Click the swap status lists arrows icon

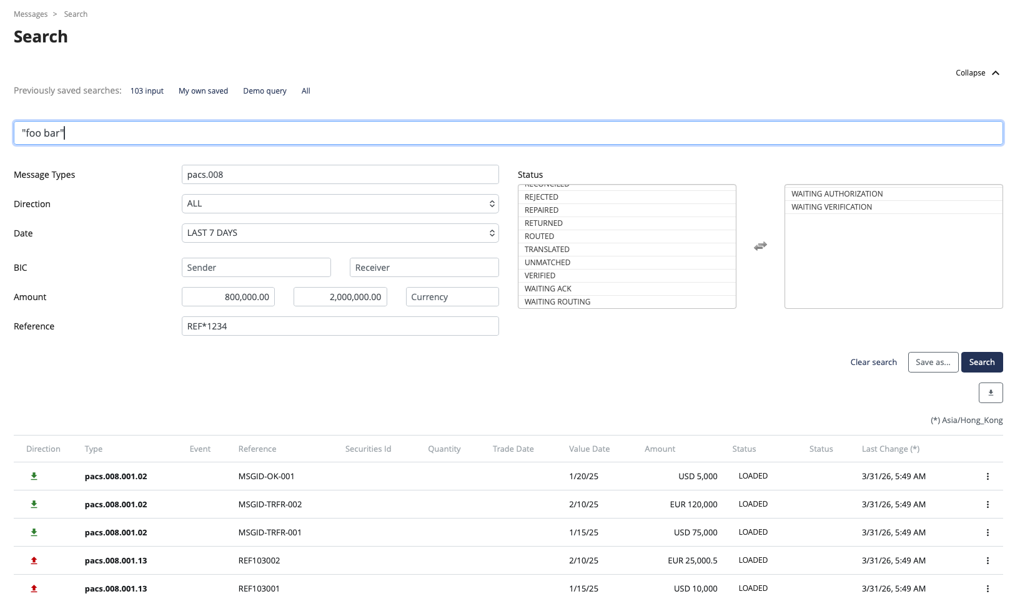pyautogui.click(x=760, y=246)
